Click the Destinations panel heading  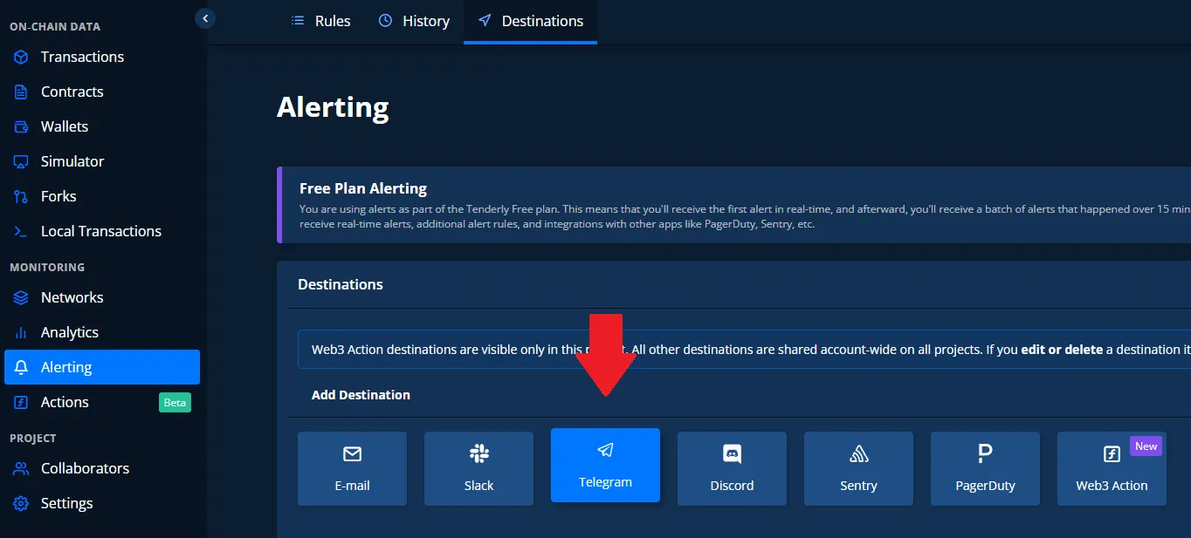click(341, 284)
